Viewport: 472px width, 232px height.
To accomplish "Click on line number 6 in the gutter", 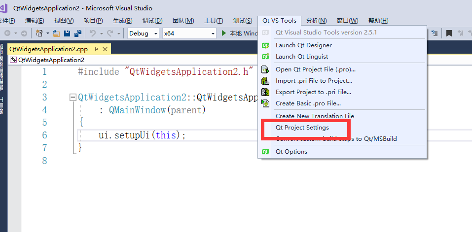I will point(44,135).
